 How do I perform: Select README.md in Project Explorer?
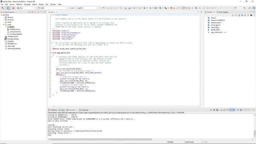coord(12,44)
